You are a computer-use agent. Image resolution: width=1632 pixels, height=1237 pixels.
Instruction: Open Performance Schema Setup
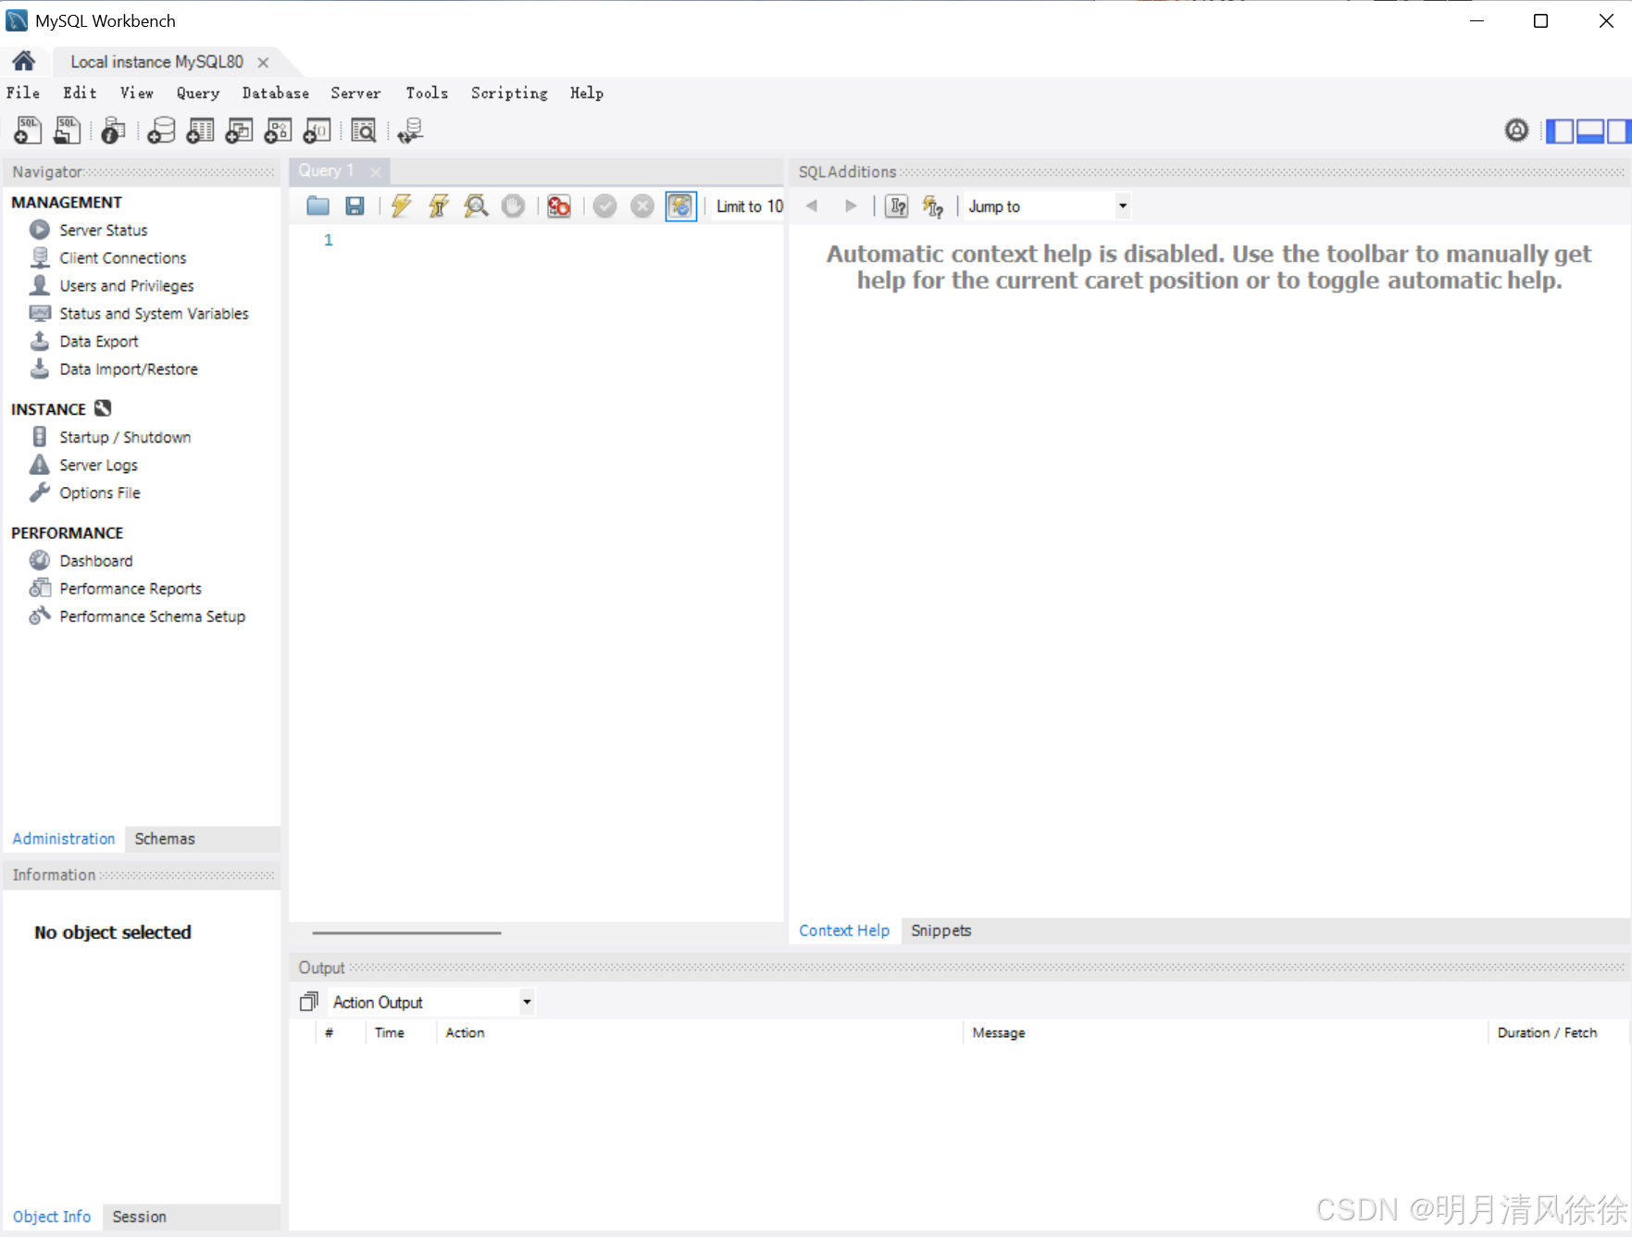pos(153,616)
